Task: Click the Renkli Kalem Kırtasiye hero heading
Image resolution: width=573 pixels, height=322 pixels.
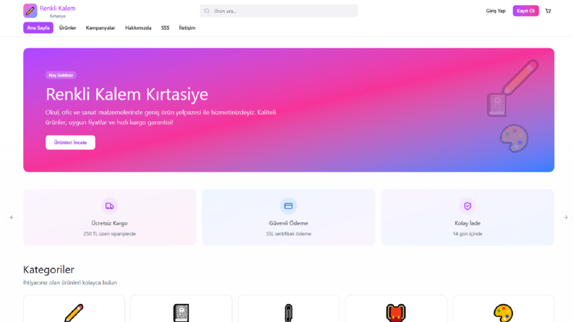Action: click(126, 94)
